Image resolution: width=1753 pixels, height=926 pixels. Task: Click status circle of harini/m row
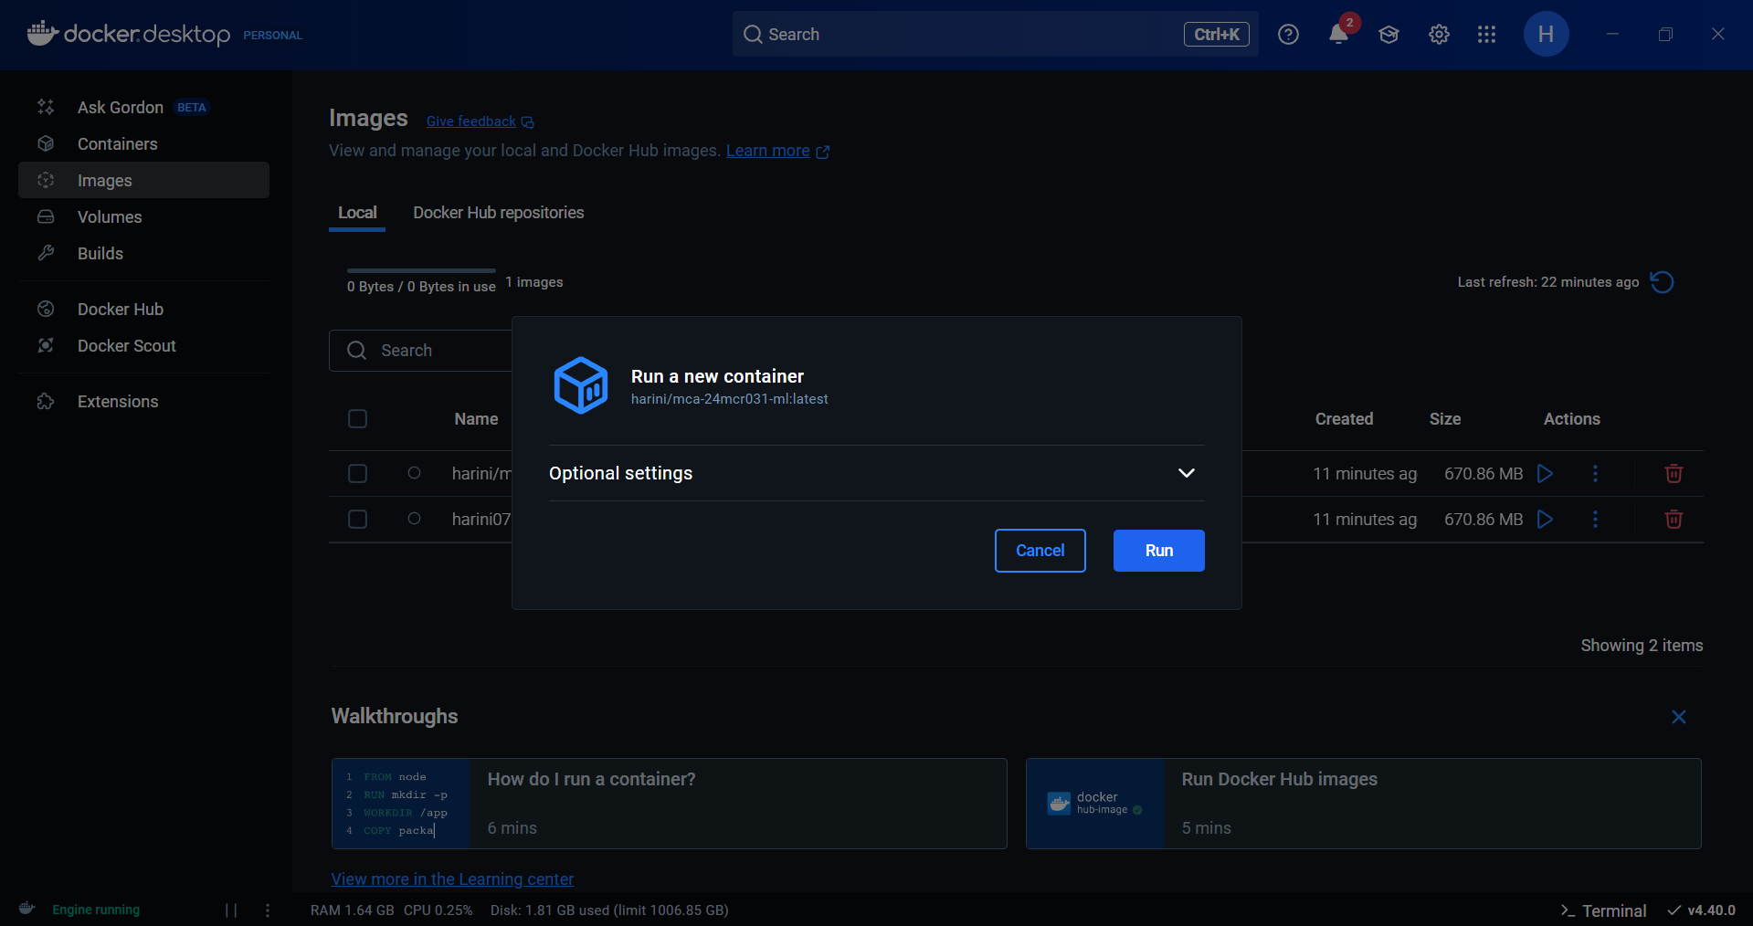tap(414, 472)
